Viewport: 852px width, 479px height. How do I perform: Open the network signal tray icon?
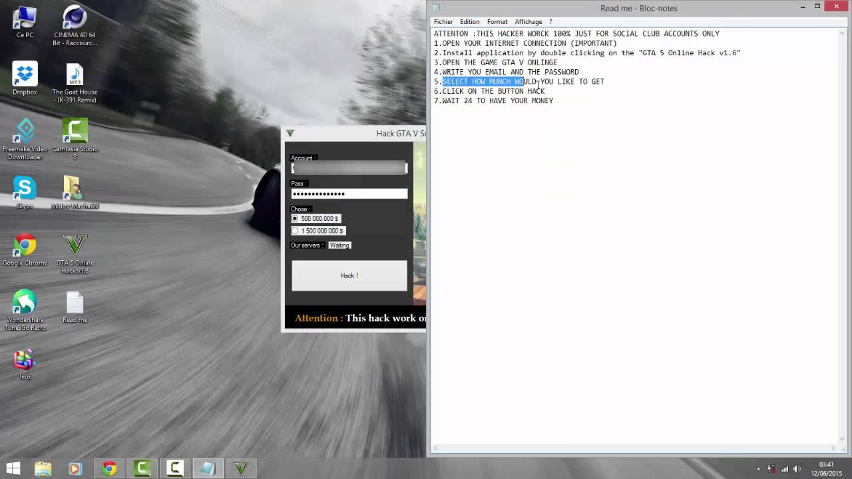[x=784, y=469]
